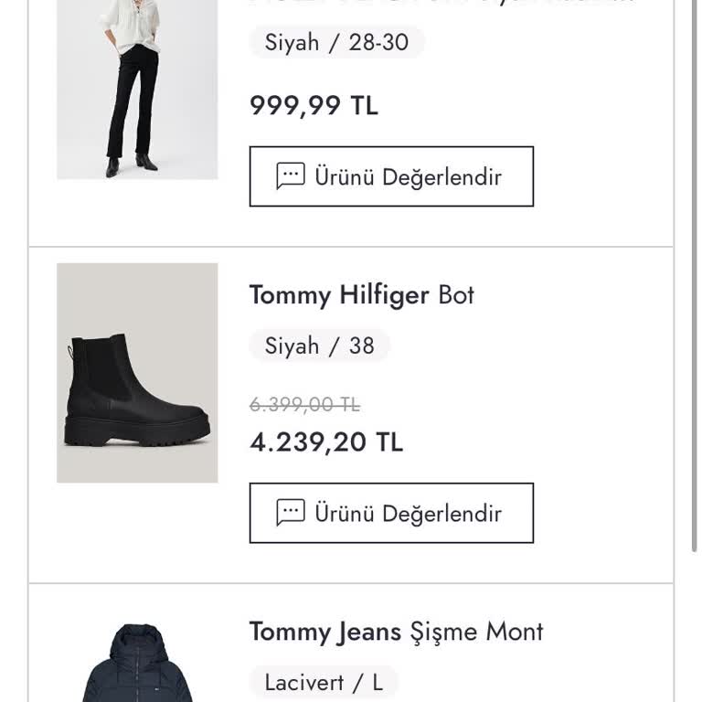Click speech bubble icon on boot review button
Viewport: 702px width, 702px height.
(291, 513)
